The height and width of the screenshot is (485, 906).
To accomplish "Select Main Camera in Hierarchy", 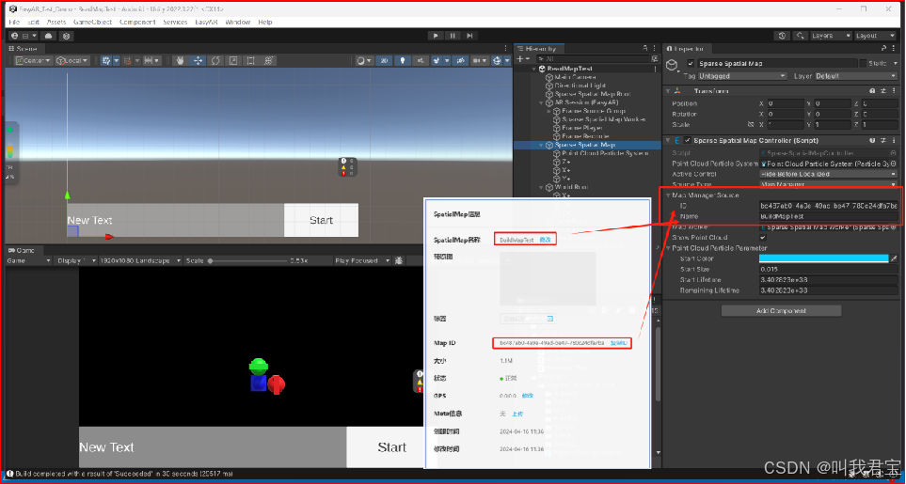I will (x=575, y=77).
